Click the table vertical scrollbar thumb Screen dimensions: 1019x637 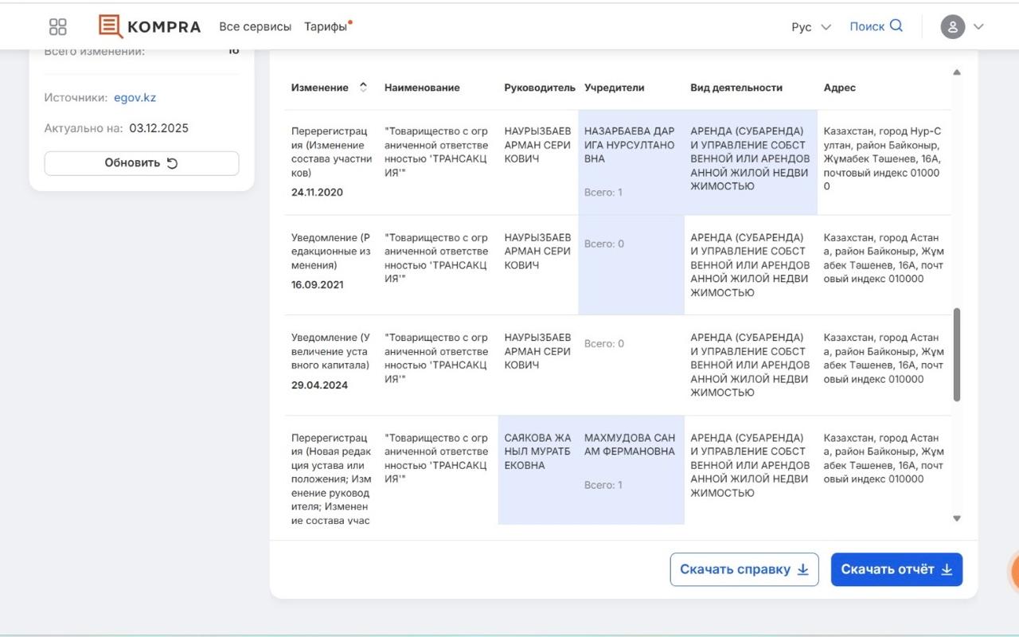956,354
